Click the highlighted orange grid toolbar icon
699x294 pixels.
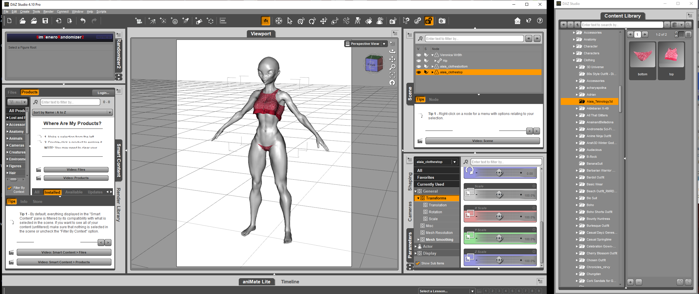coord(266,21)
